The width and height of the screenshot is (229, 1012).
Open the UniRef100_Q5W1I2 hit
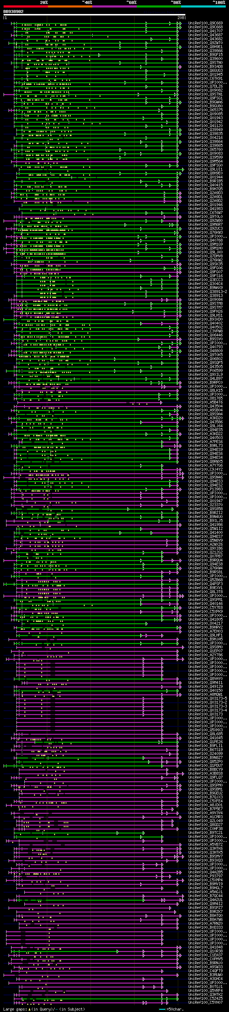(x=205, y=528)
